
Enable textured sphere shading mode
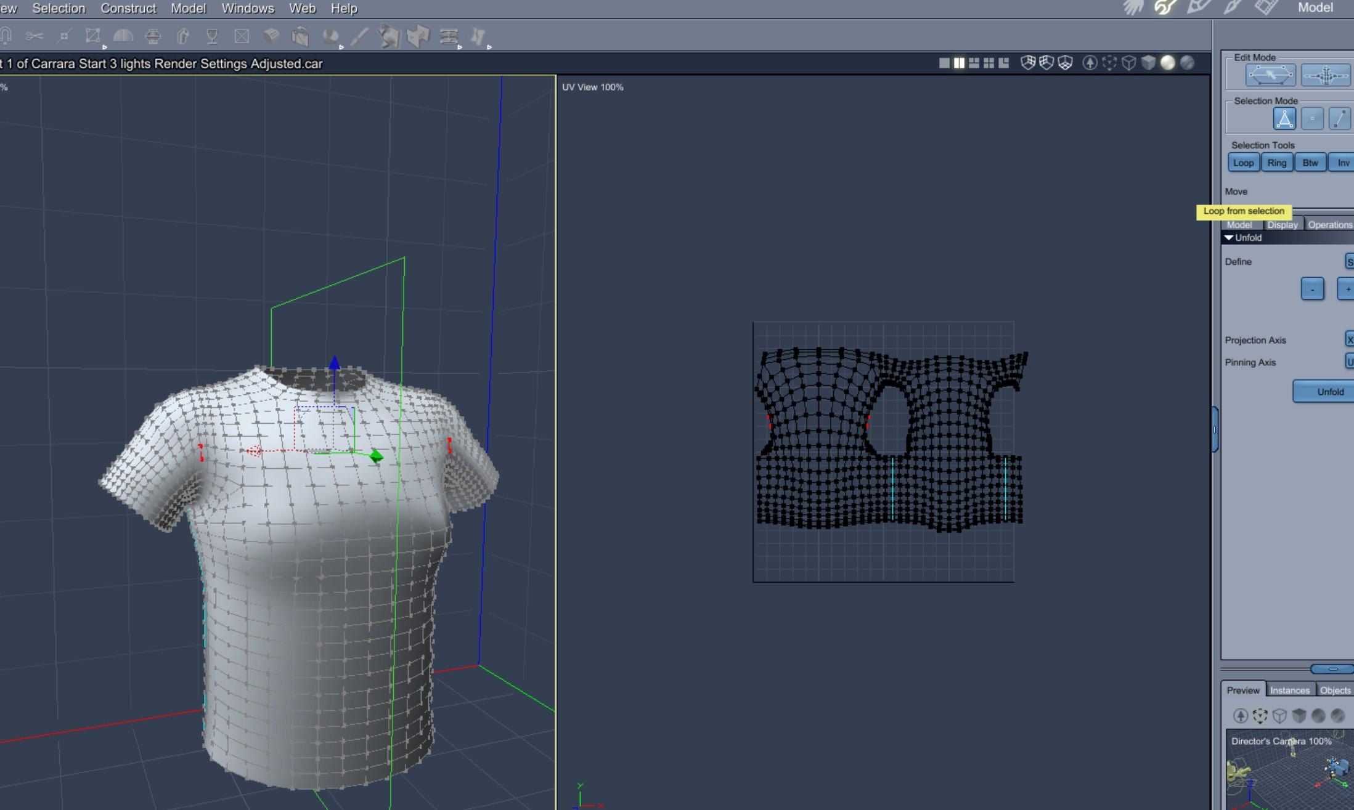(1187, 63)
